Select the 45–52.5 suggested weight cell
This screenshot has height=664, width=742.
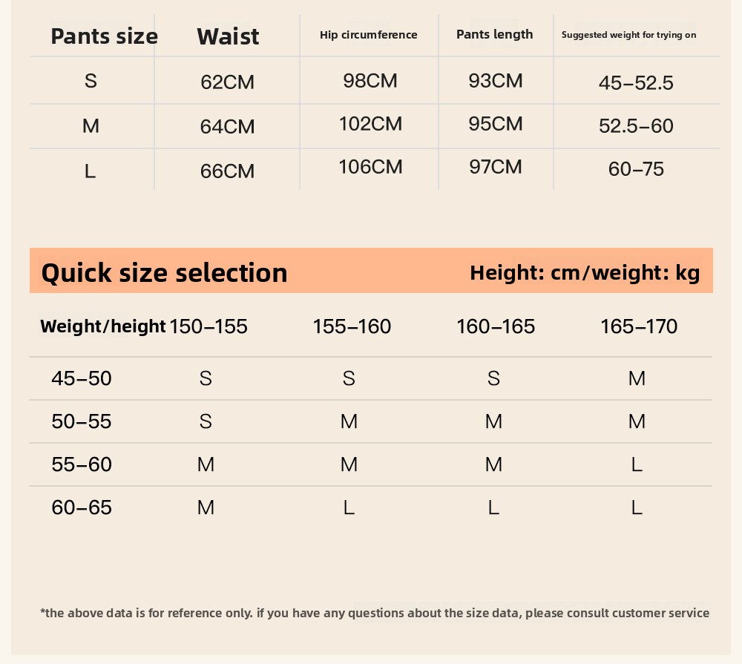click(x=636, y=83)
